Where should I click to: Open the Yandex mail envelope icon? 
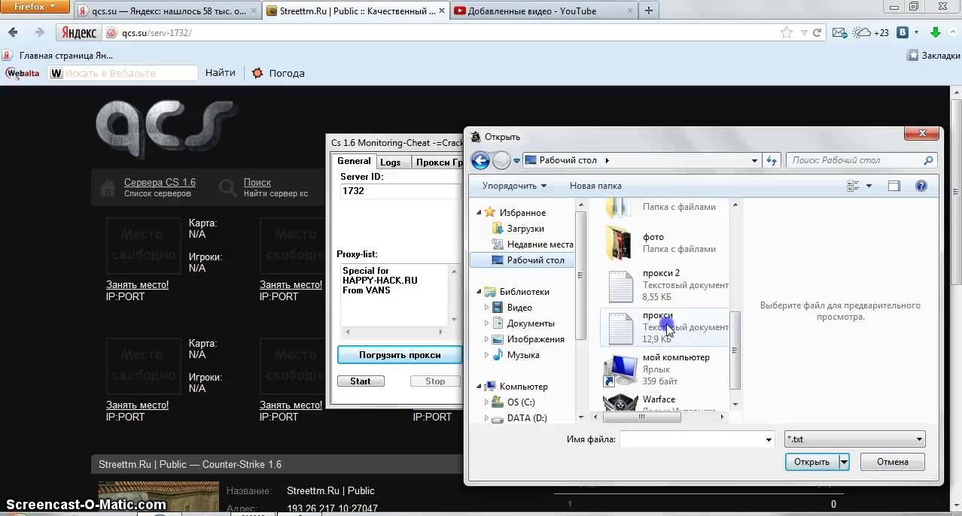tap(839, 33)
